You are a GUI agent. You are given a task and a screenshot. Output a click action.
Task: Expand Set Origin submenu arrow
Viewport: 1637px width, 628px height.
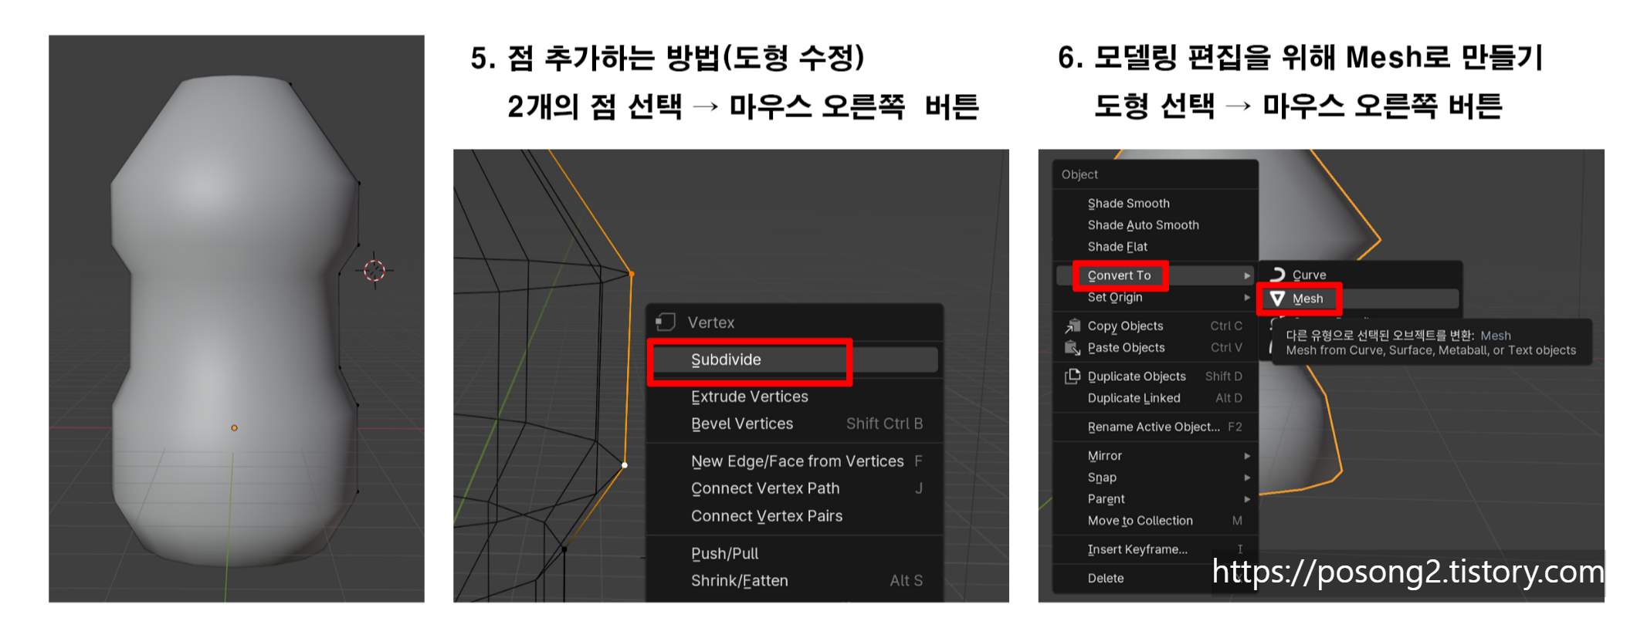[x=1246, y=297]
